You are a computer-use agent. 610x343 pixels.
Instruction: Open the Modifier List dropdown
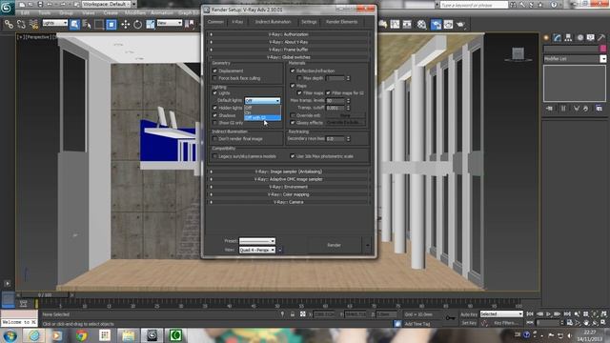click(x=575, y=59)
